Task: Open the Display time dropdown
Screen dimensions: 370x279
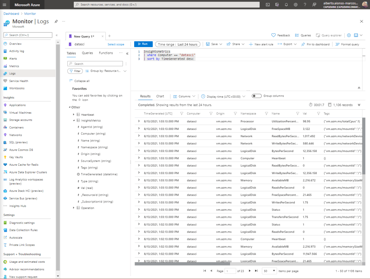Action: (x=223, y=96)
